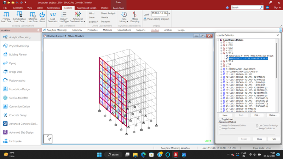The width and height of the screenshot is (283, 159).
Task: Open Automatic Combinations dropdown
Action: pos(77,17)
